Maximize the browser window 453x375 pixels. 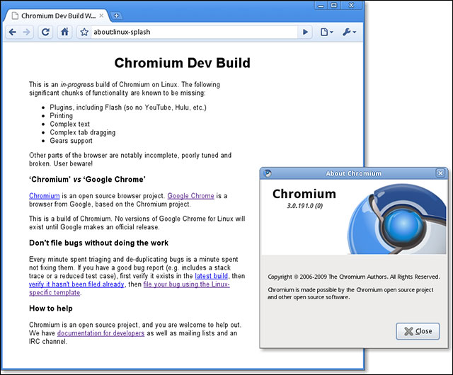click(x=333, y=6)
